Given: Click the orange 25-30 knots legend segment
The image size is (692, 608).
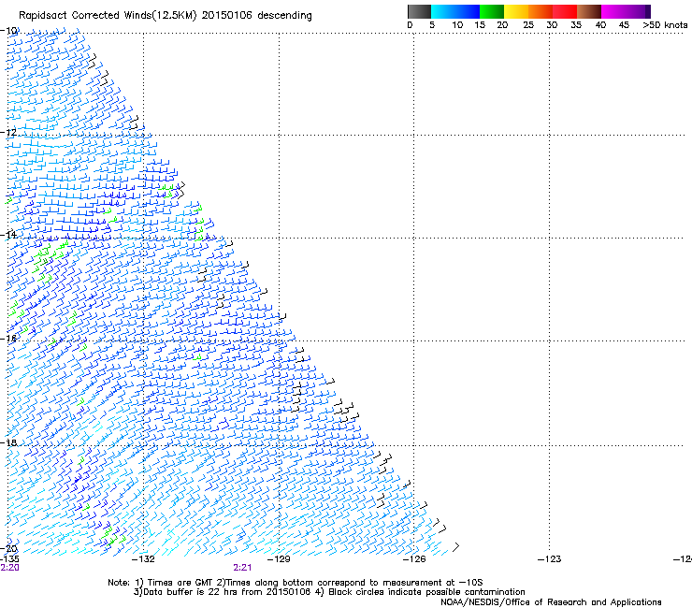Looking at the screenshot, I should (x=541, y=11).
